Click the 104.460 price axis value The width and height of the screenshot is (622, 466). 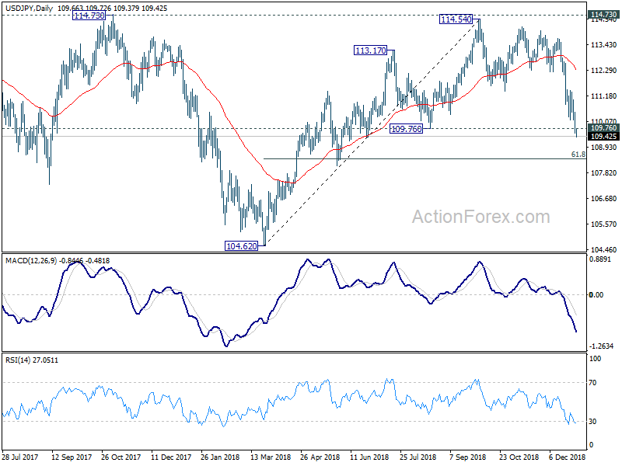coord(604,249)
